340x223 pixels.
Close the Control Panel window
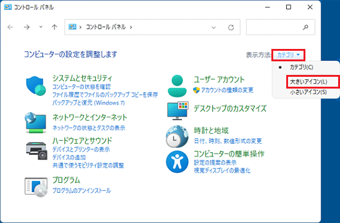(310, 7)
